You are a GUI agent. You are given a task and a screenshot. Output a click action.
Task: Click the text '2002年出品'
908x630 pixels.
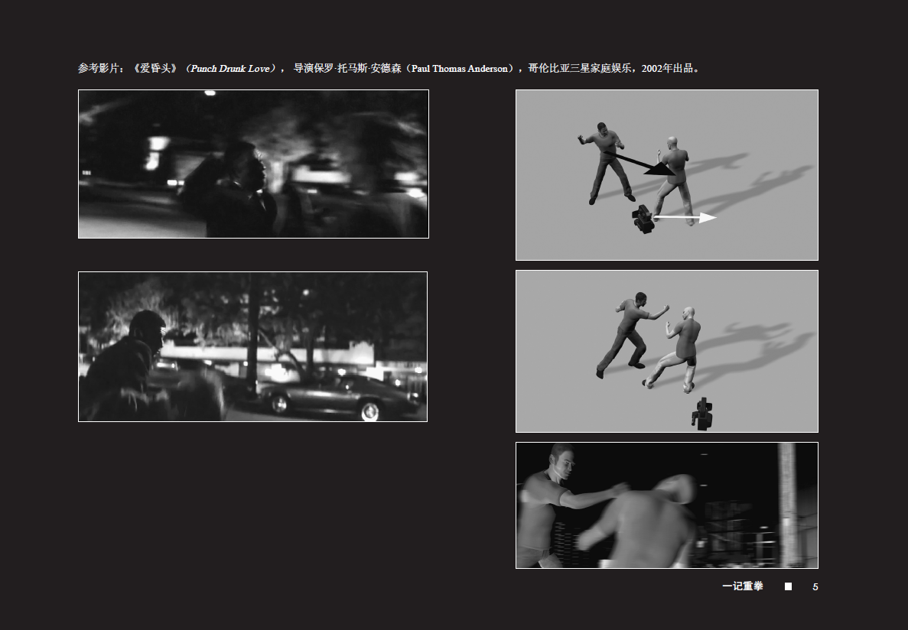tap(667, 68)
